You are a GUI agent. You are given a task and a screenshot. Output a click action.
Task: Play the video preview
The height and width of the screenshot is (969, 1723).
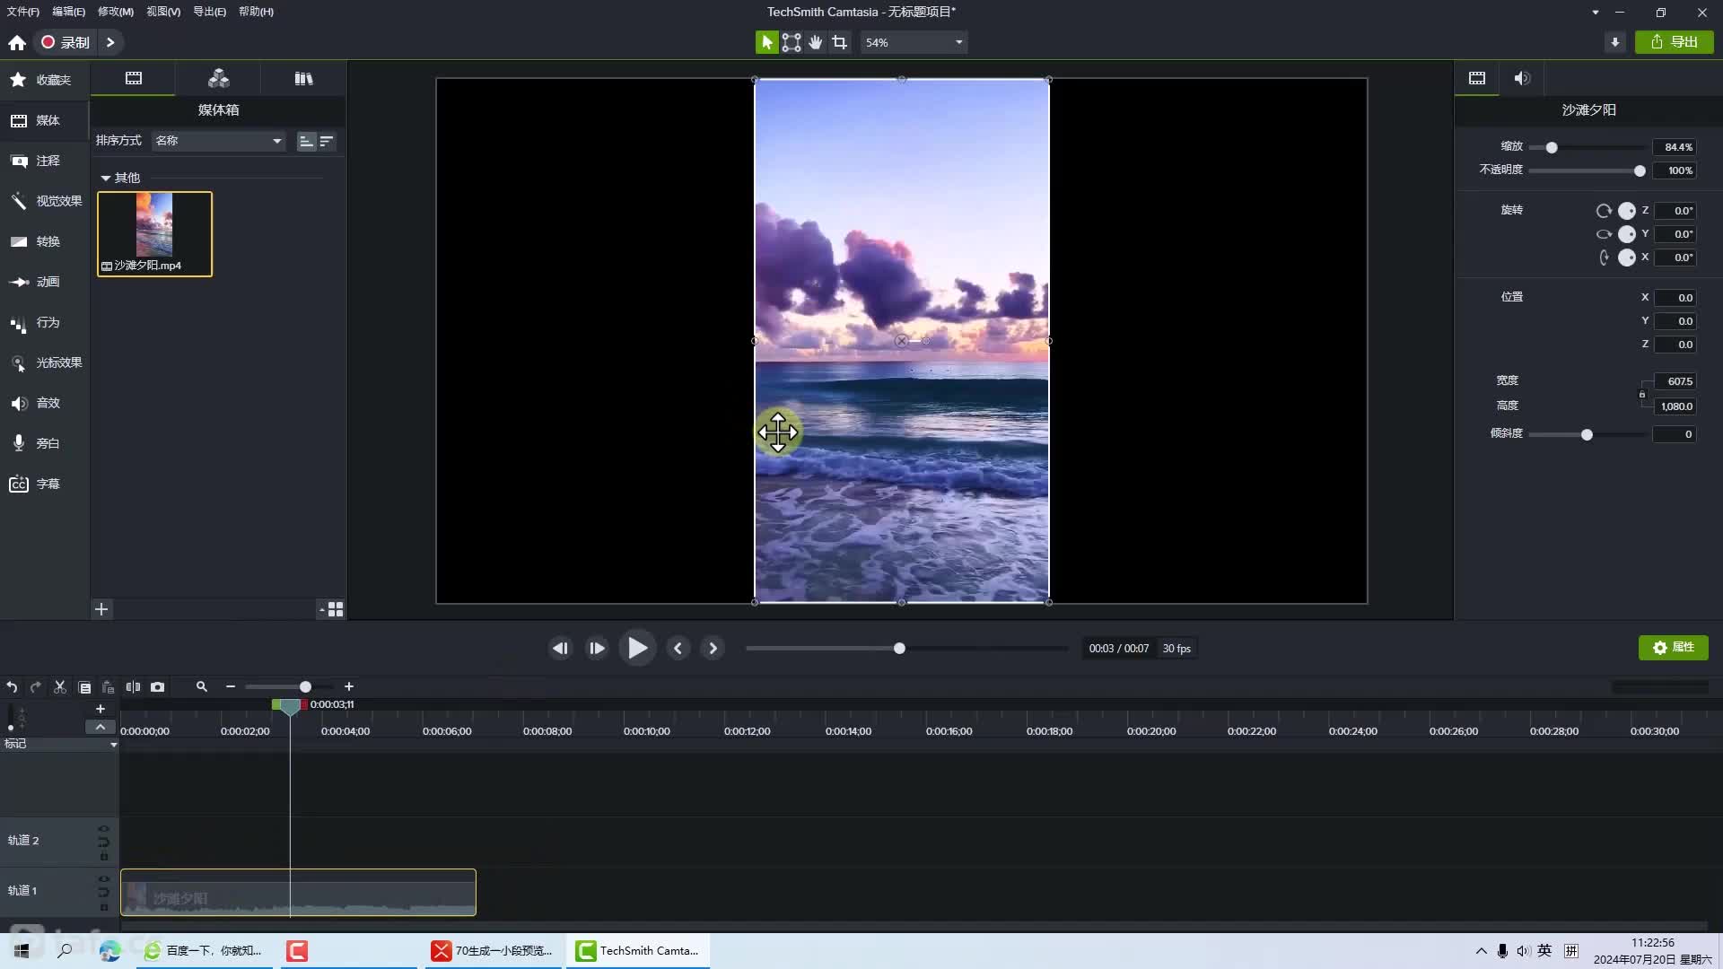click(x=637, y=648)
